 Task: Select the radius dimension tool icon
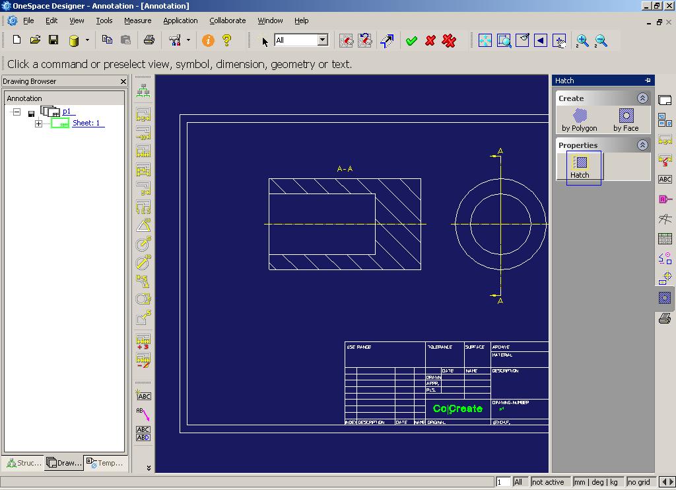[x=143, y=244]
